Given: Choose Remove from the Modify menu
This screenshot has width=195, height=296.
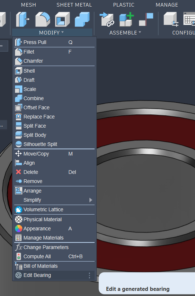Looking at the screenshot, I should point(54,181).
